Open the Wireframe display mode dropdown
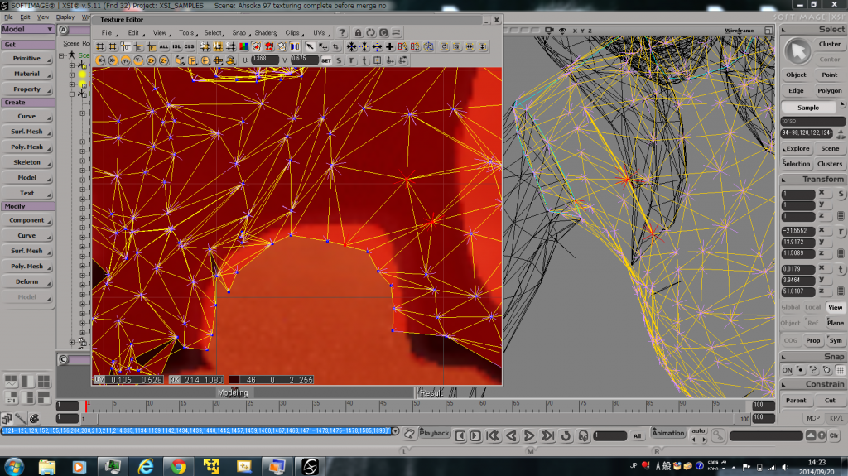Screen dimensions: 848x476 pos(740,31)
